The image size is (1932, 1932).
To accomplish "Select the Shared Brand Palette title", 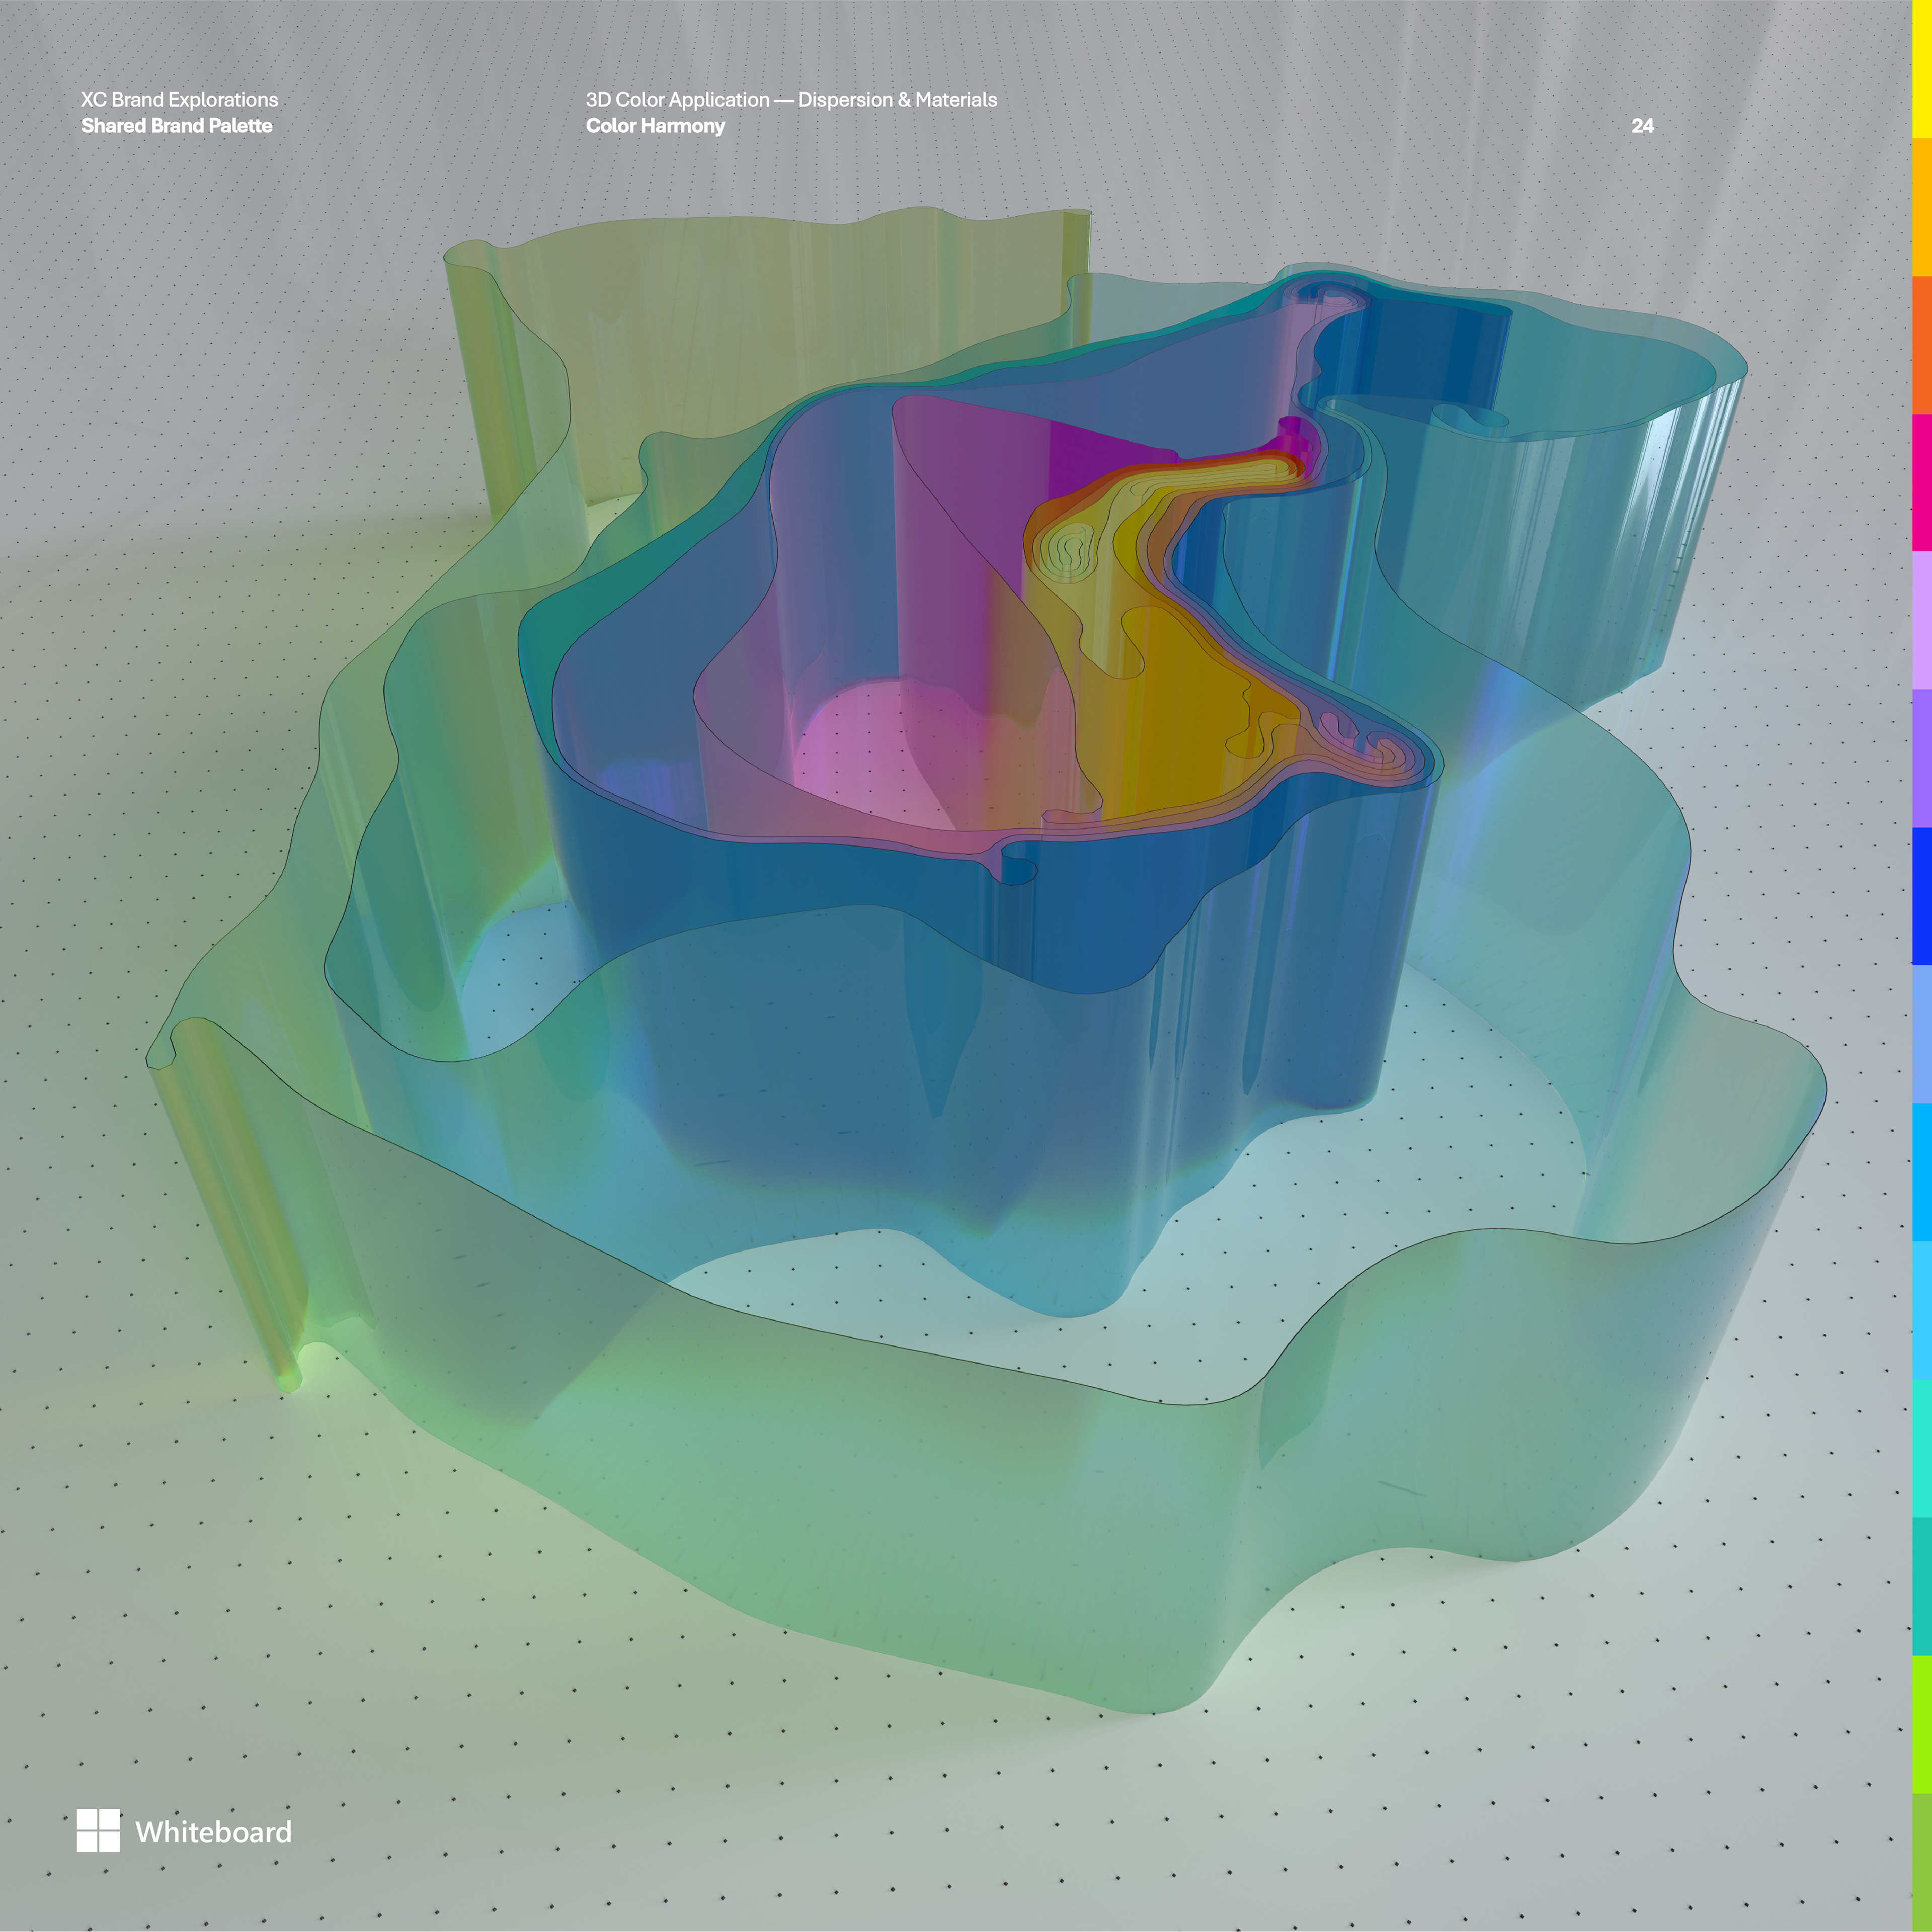I will click(x=176, y=126).
